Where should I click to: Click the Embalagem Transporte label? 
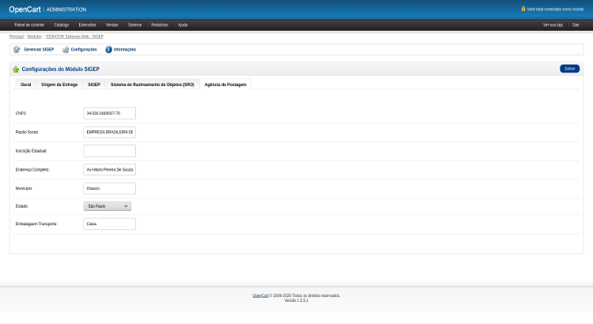pyautogui.click(x=36, y=224)
